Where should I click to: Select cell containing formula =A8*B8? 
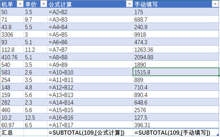[90, 57]
